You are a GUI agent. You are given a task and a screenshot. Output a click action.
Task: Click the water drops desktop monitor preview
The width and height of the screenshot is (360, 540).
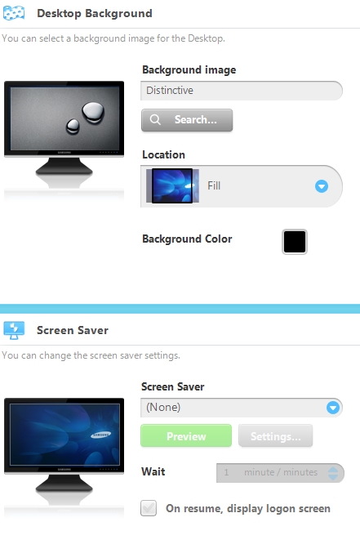(64, 135)
